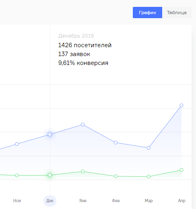
Task: Click the blue visitors point for Янв
Action: click(83, 125)
